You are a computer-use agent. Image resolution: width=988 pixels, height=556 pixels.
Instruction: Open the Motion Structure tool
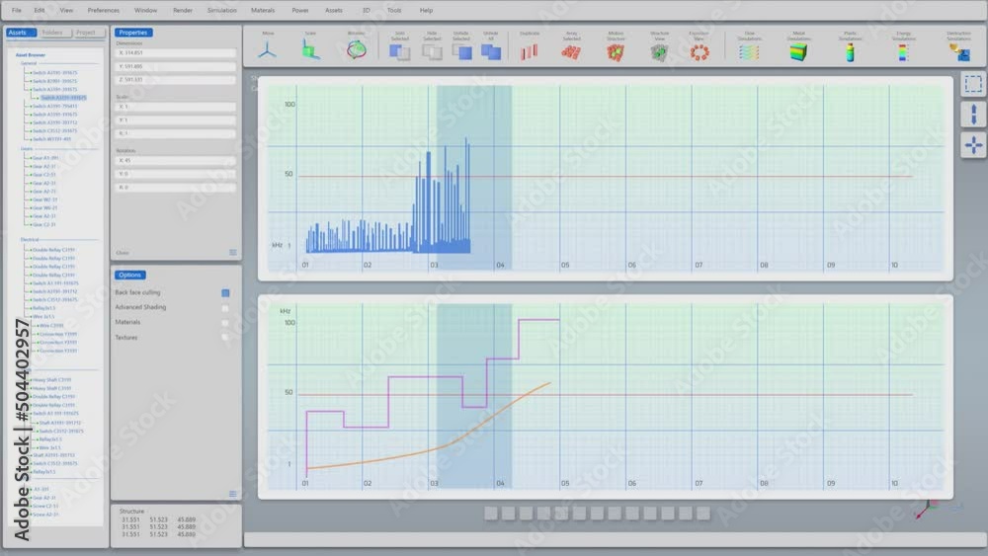click(616, 52)
